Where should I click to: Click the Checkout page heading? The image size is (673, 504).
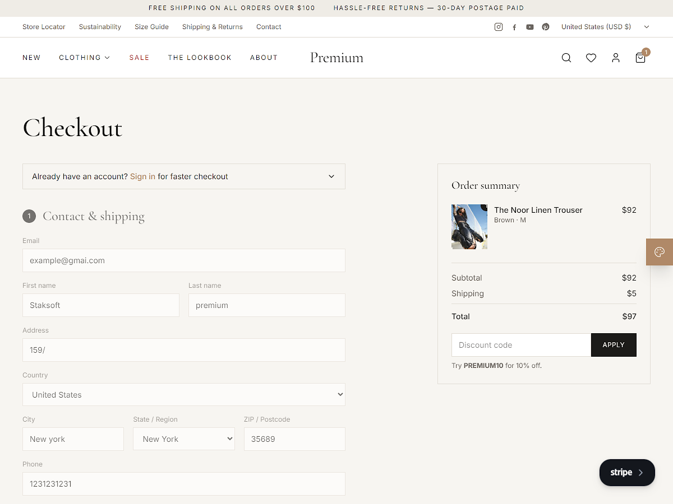coord(72,128)
